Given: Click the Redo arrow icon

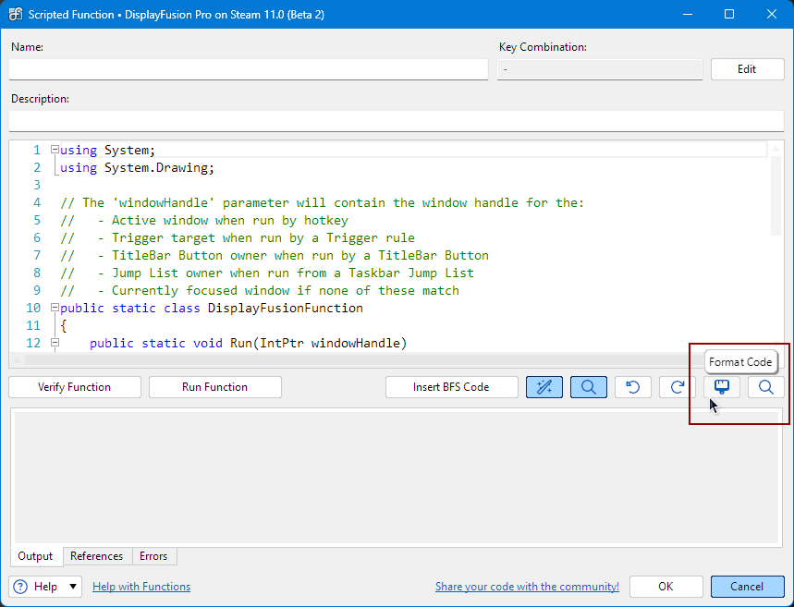Looking at the screenshot, I should coord(678,387).
